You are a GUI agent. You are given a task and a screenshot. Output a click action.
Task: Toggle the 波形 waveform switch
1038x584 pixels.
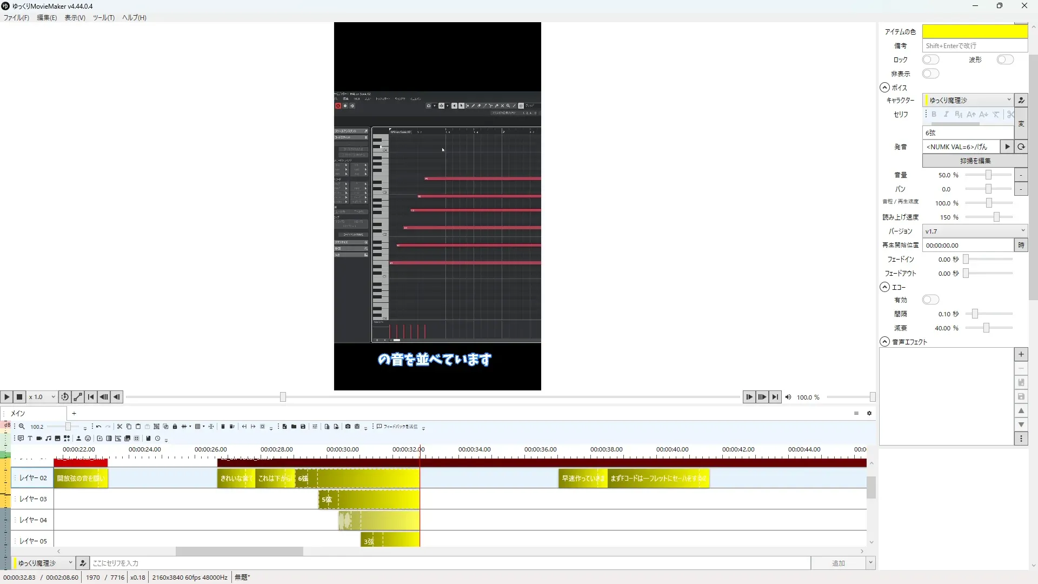(x=1004, y=59)
